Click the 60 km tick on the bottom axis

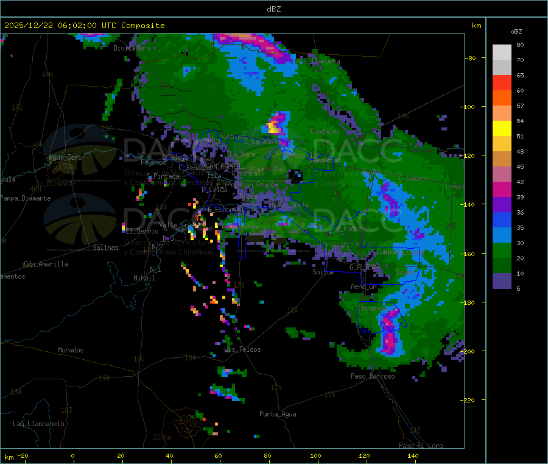[218, 455]
